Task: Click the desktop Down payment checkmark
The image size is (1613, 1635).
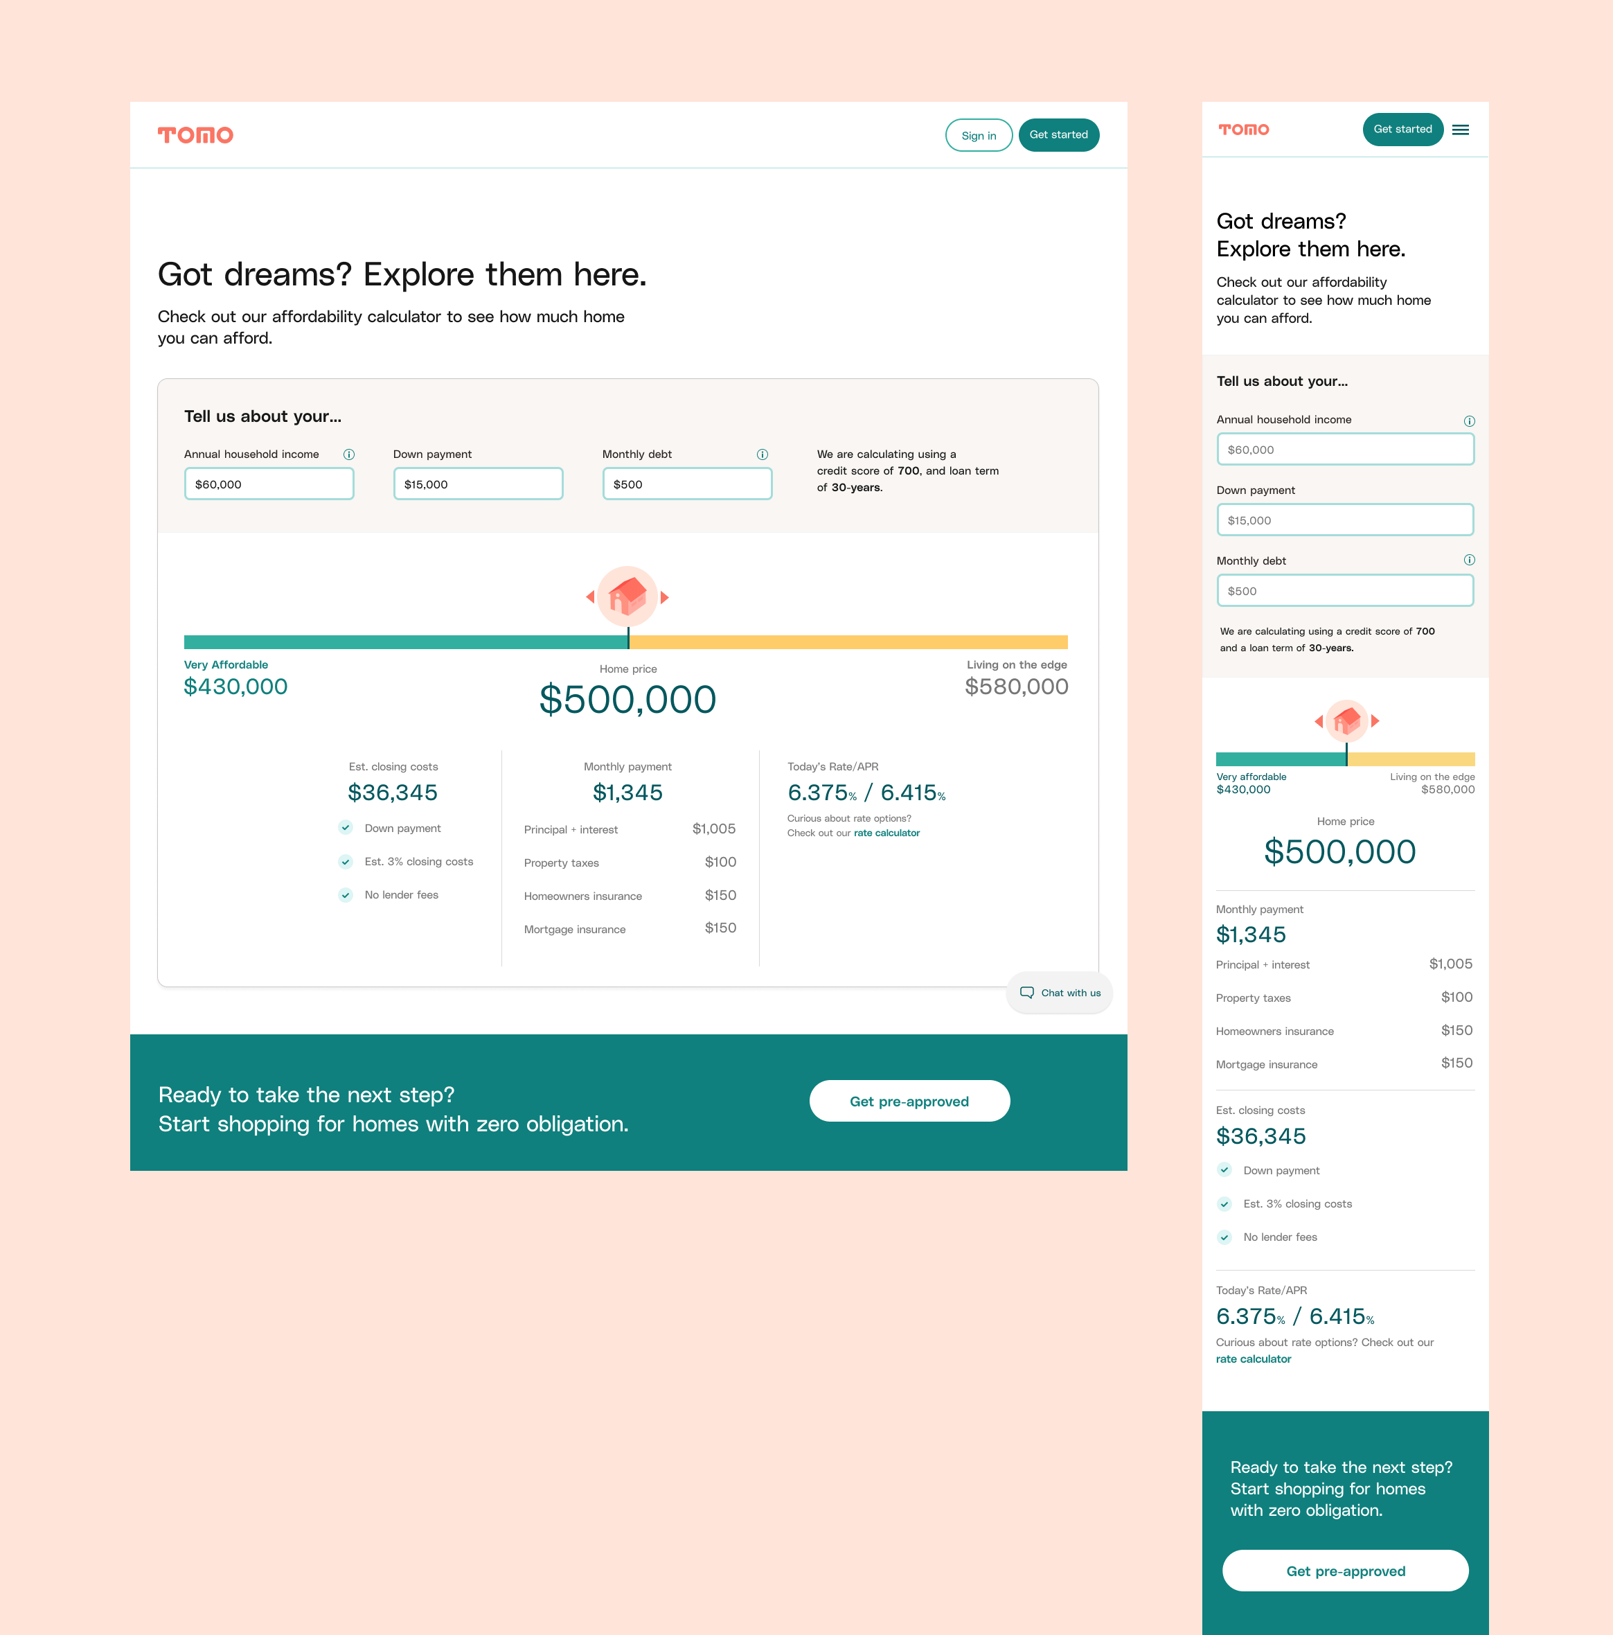Action: tap(346, 828)
